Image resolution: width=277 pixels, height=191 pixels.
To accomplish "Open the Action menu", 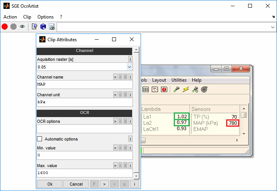I will (x=10, y=17).
